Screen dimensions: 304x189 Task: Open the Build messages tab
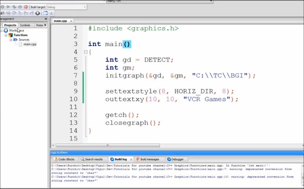click(x=148, y=159)
